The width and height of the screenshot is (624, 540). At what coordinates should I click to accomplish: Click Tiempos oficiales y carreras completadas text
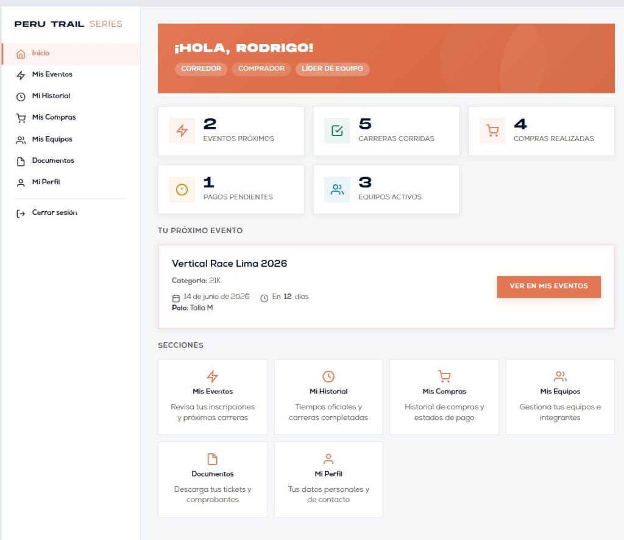click(328, 412)
